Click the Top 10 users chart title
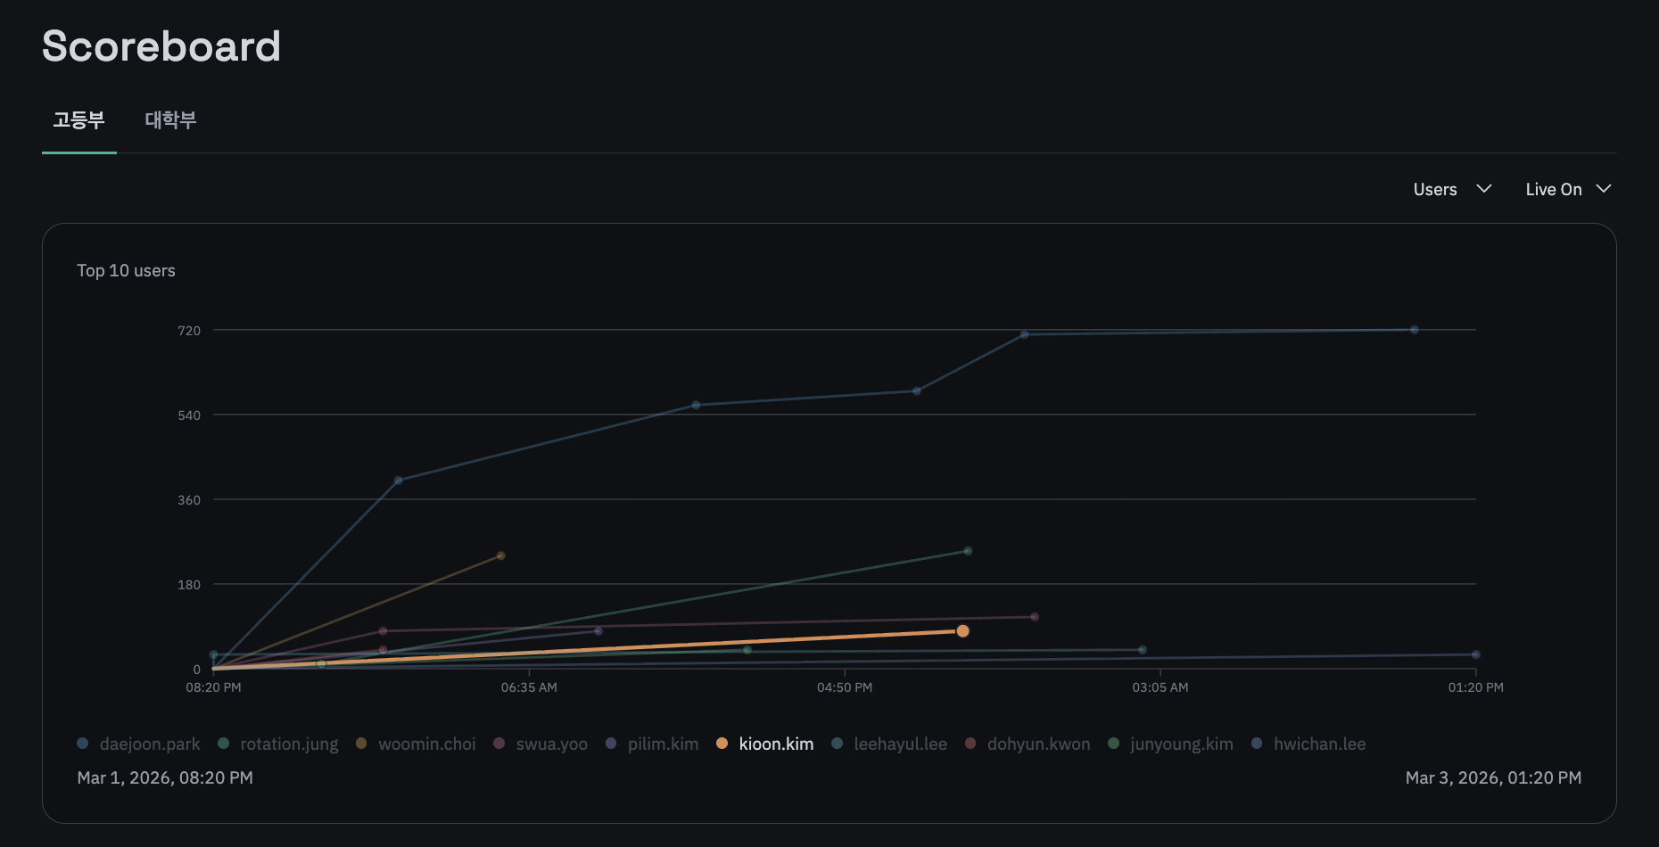Screen dimensions: 1659x847 [126, 270]
